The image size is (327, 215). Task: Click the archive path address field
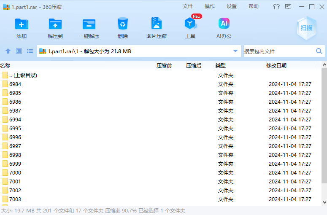139,51
